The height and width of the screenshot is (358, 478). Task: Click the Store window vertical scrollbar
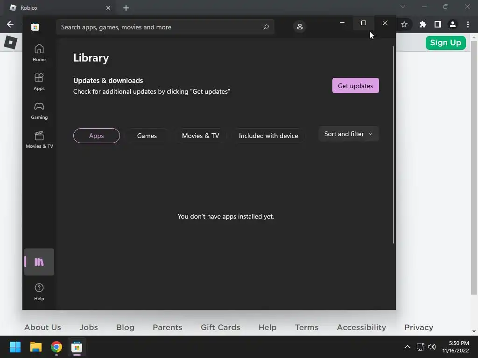(x=393, y=145)
